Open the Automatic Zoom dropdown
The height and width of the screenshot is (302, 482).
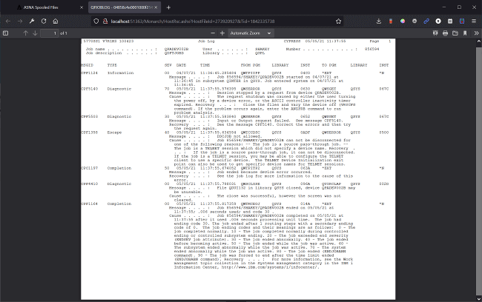(x=251, y=33)
